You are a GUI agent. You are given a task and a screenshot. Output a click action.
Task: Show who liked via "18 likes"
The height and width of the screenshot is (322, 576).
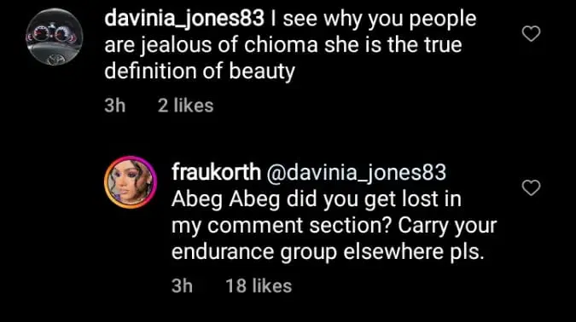click(x=259, y=286)
